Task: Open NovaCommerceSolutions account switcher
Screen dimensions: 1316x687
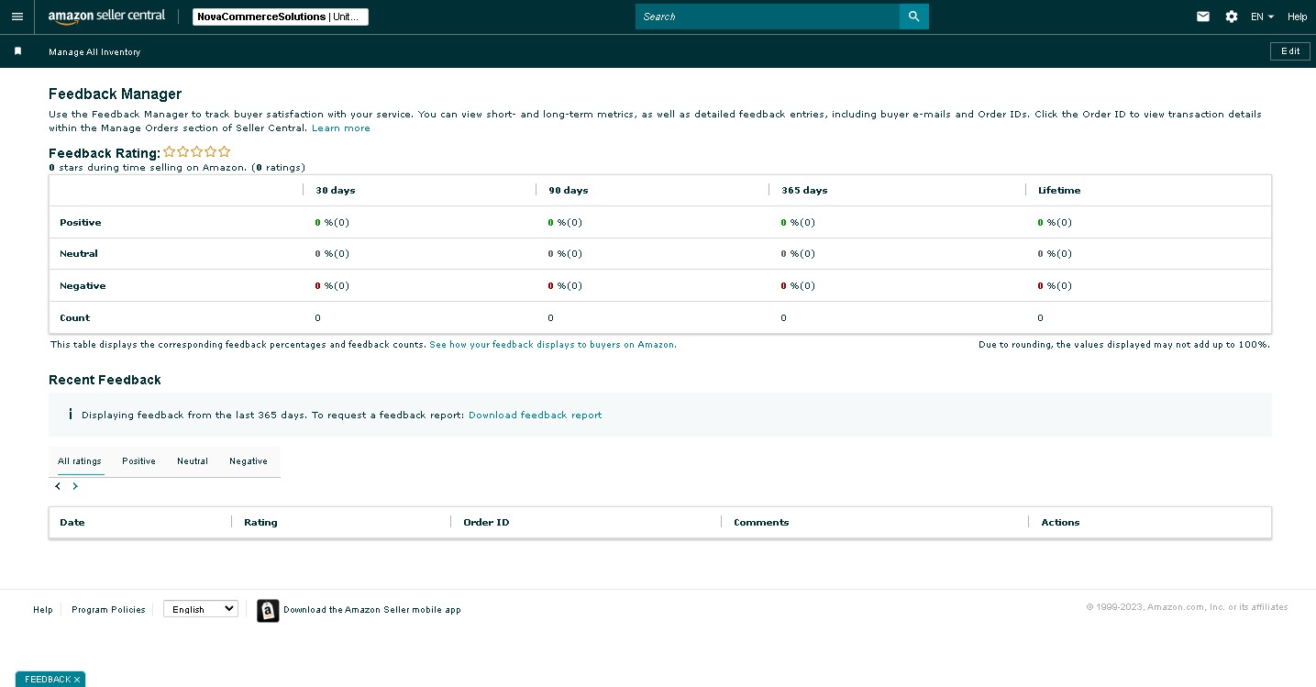Action: (x=281, y=17)
